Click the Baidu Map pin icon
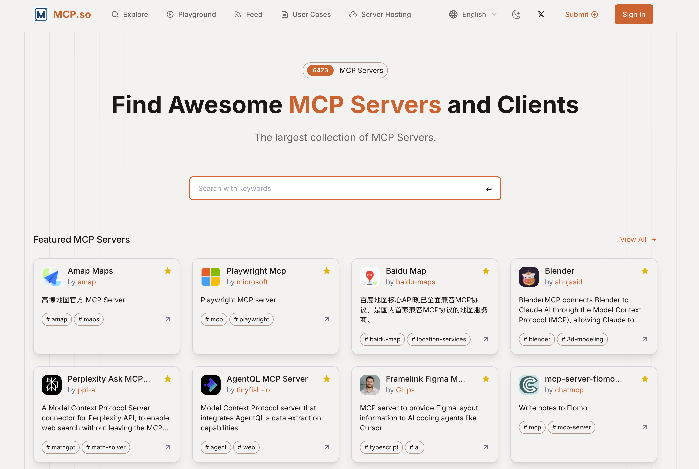 pyautogui.click(x=370, y=277)
